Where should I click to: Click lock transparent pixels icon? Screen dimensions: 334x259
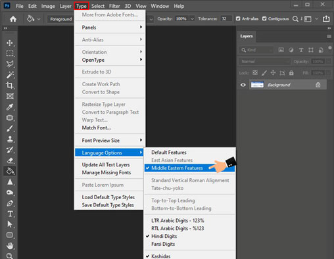[x=255, y=73]
